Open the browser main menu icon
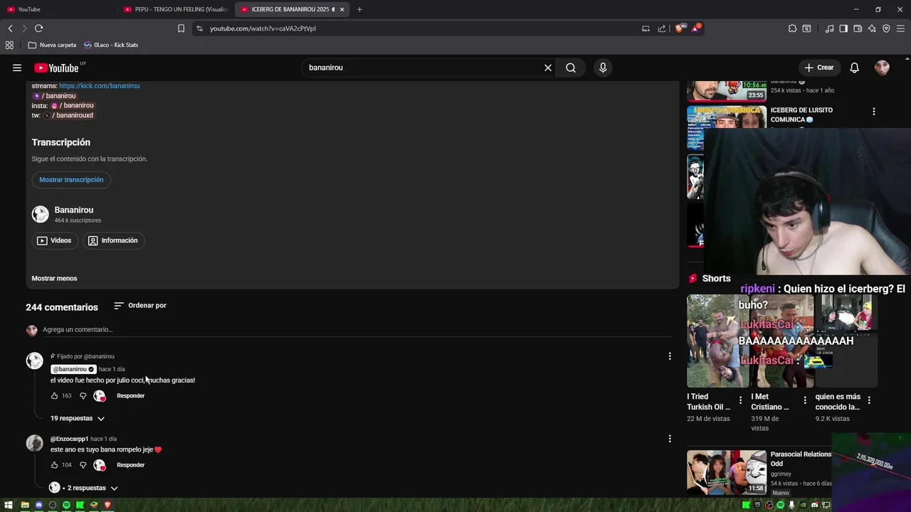Image resolution: width=911 pixels, height=512 pixels. click(x=901, y=28)
